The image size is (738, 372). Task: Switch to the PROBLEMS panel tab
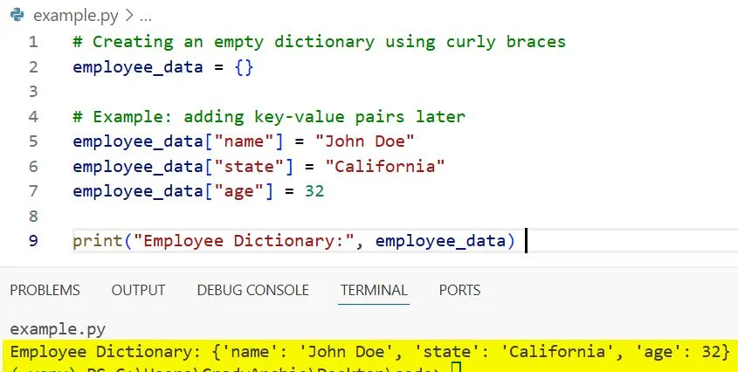point(45,290)
